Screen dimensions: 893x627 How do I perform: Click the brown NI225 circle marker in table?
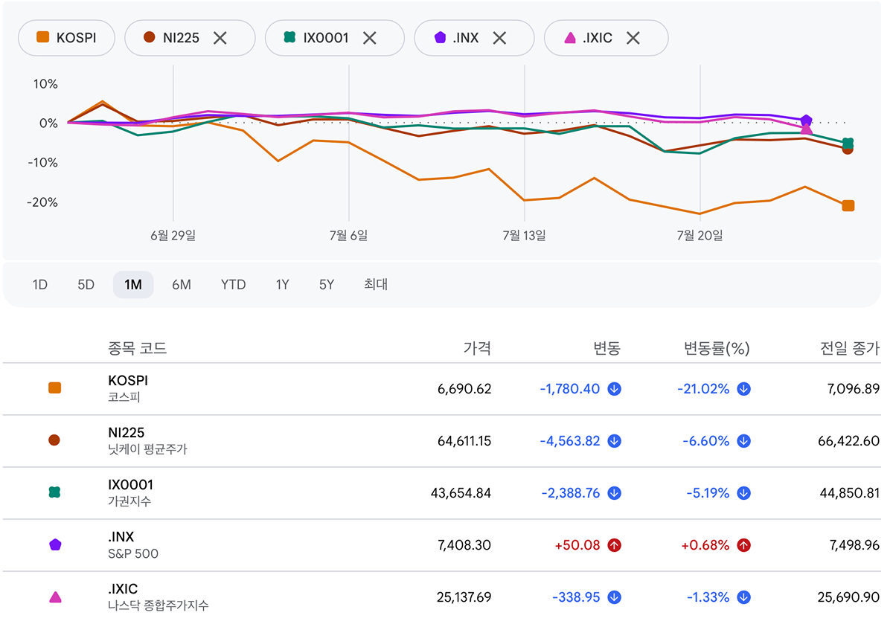pyautogui.click(x=54, y=440)
